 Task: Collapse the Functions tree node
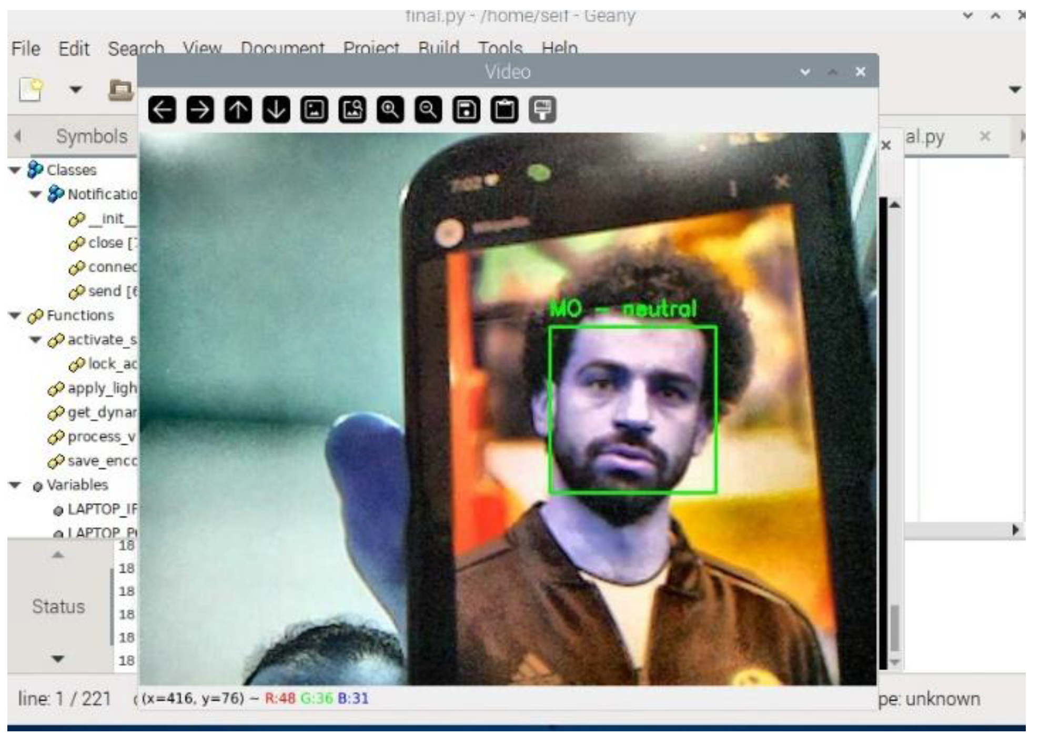[15, 316]
